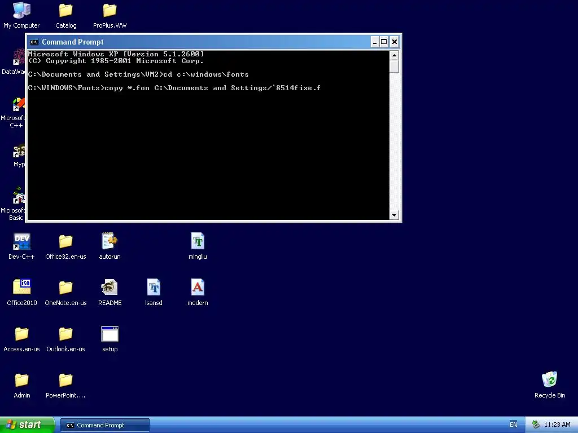Open the Command Prompt title bar system icon
This screenshot has height=433, width=578.
[34, 42]
